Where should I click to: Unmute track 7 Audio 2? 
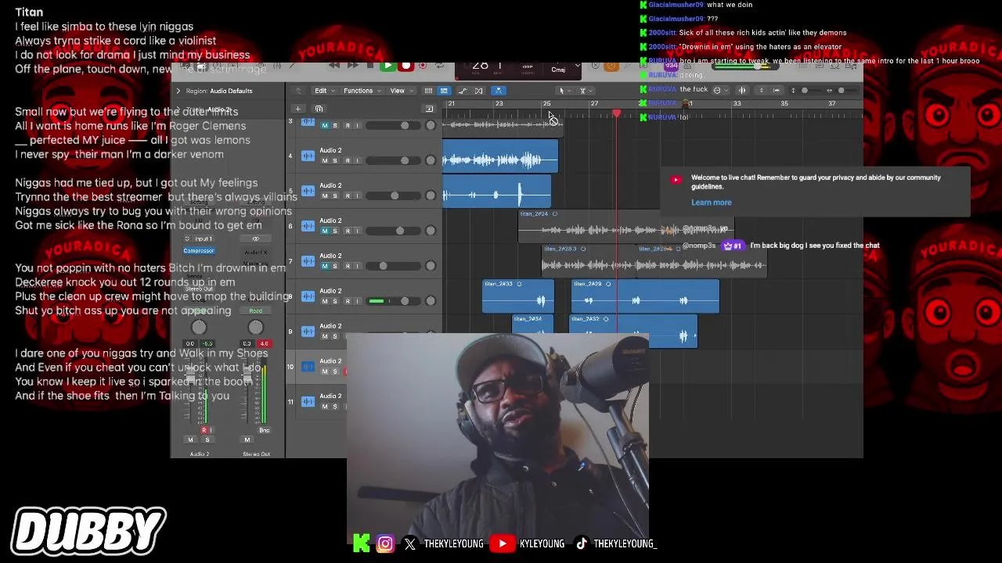point(325,266)
